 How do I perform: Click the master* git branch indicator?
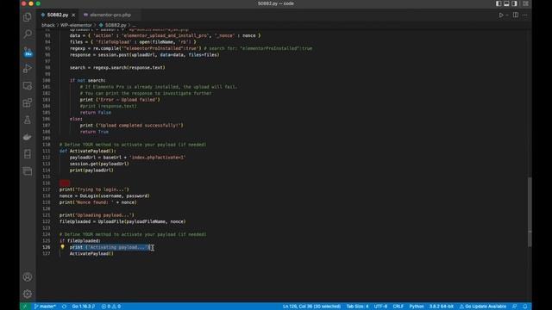click(45, 307)
